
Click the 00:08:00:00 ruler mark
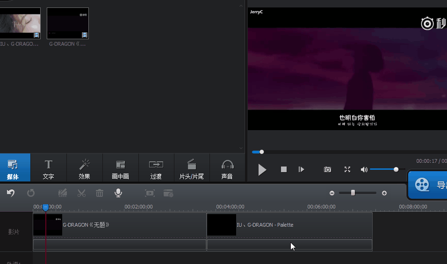click(x=413, y=207)
